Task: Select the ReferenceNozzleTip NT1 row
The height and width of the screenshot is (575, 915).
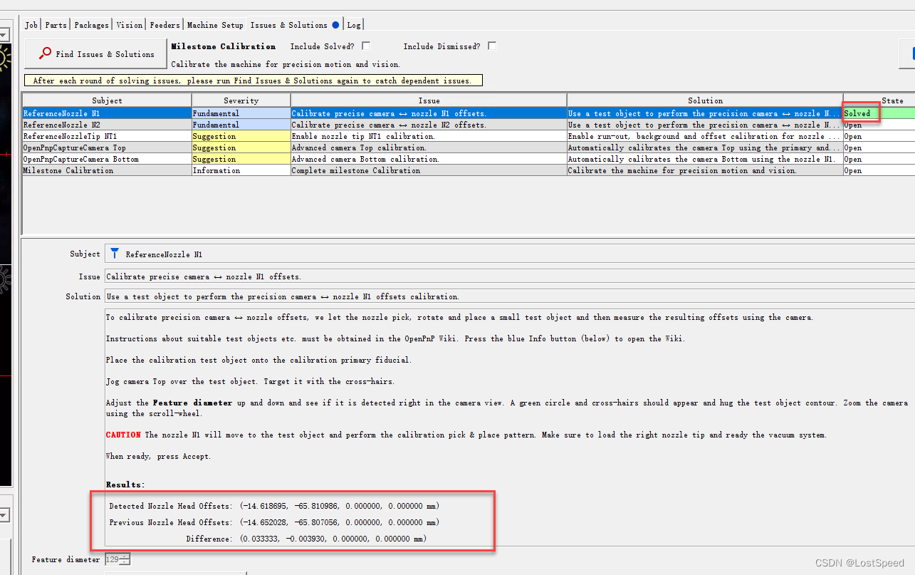Action: click(x=469, y=136)
